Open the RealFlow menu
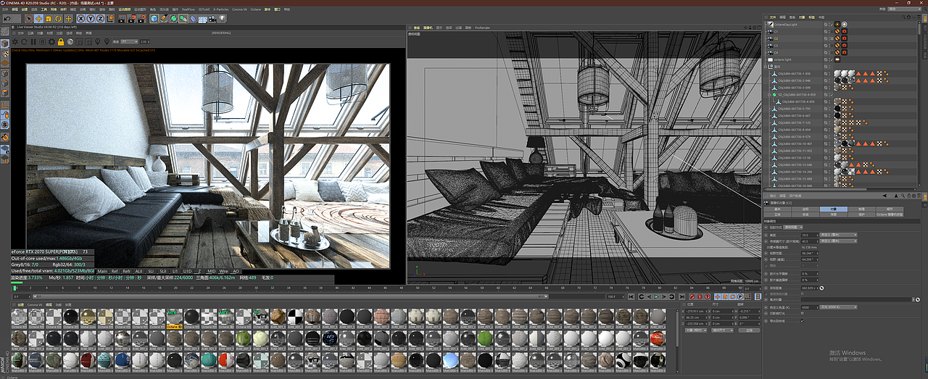This screenshot has height=379, width=928. tap(188, 9)
